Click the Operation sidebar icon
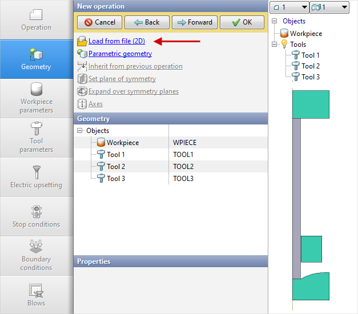The height and width of the screenshot is (314, 358). [x=37, y=14]
